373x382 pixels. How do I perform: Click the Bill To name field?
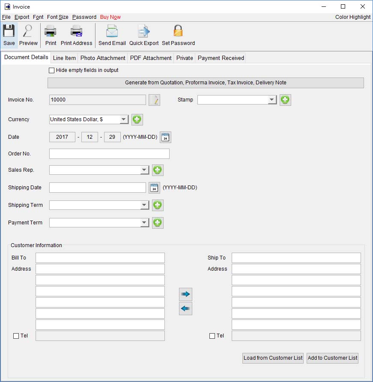click(100, 258)
